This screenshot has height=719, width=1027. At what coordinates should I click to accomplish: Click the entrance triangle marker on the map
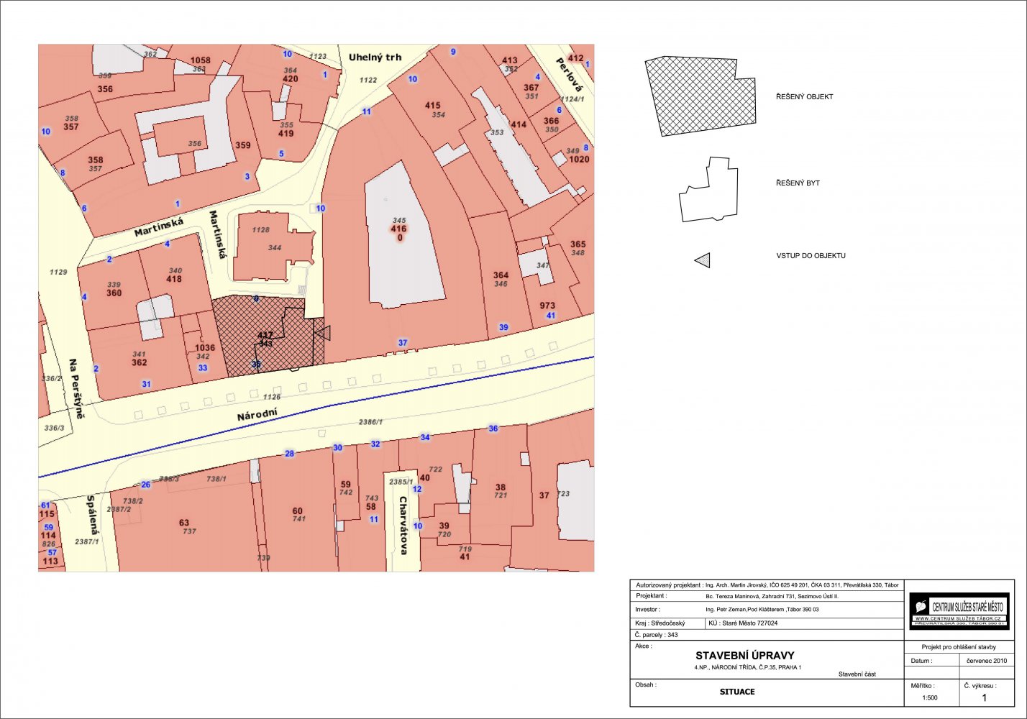323,332
